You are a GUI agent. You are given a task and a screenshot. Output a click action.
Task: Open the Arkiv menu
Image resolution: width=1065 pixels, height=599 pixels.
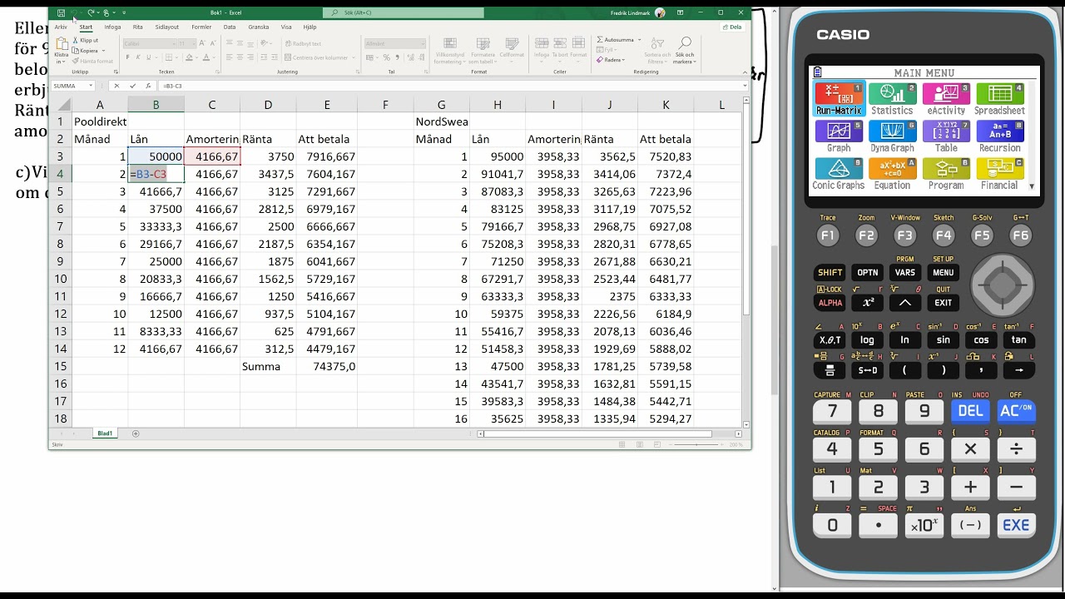click(61, 27)
